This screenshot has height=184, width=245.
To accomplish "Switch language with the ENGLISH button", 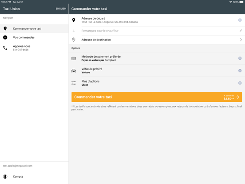I will 61,9.
